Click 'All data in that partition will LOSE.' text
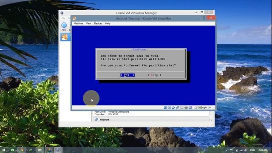 133,59
